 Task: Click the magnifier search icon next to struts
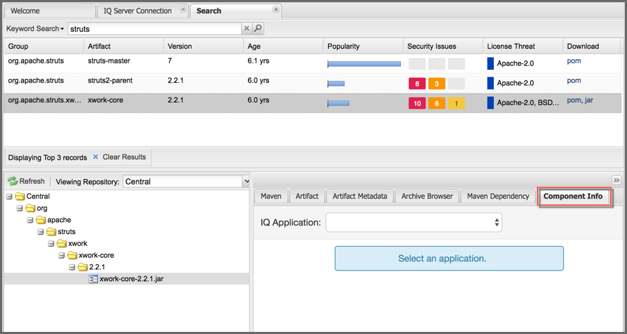[x=259, y=28]
